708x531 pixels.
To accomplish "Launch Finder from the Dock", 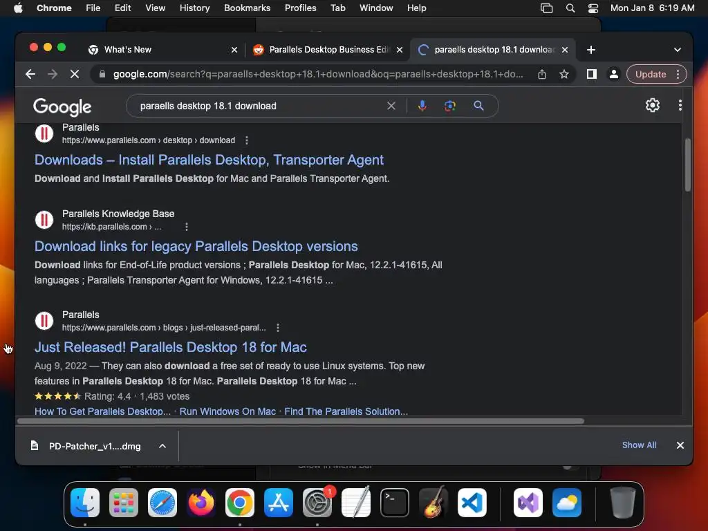I will click(x=85, y=503).
